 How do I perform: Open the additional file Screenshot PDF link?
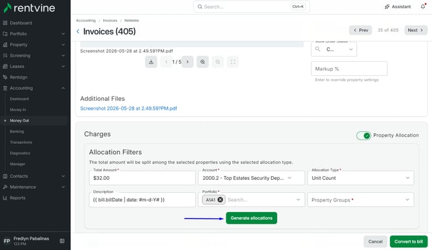(x=128, y=109)
